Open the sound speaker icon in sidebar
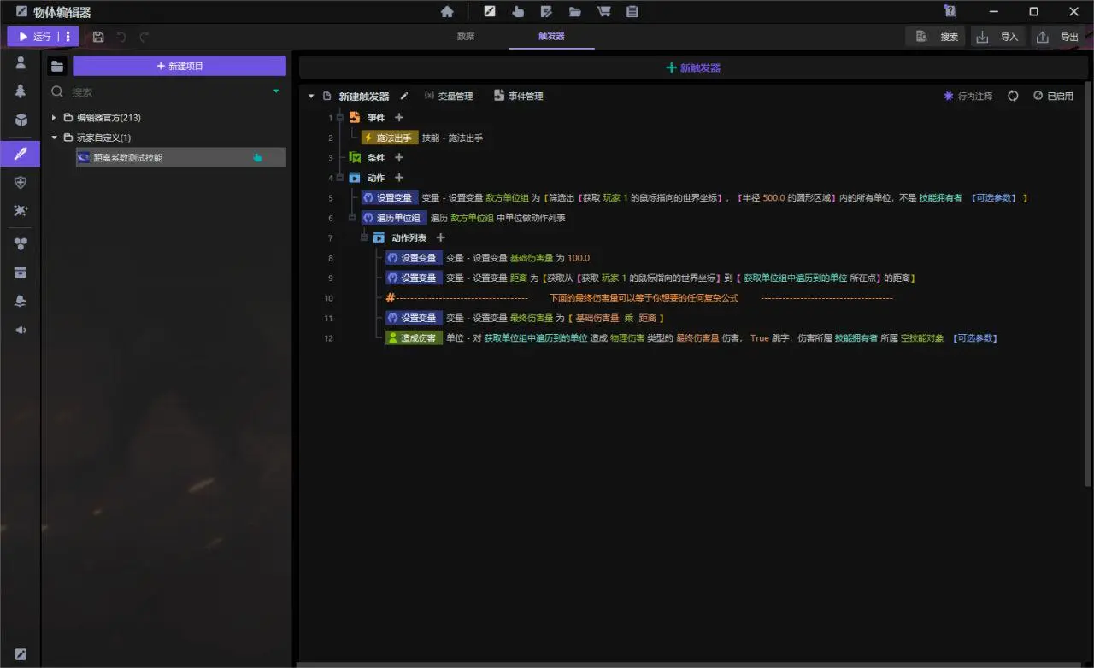 coord(21,330)
